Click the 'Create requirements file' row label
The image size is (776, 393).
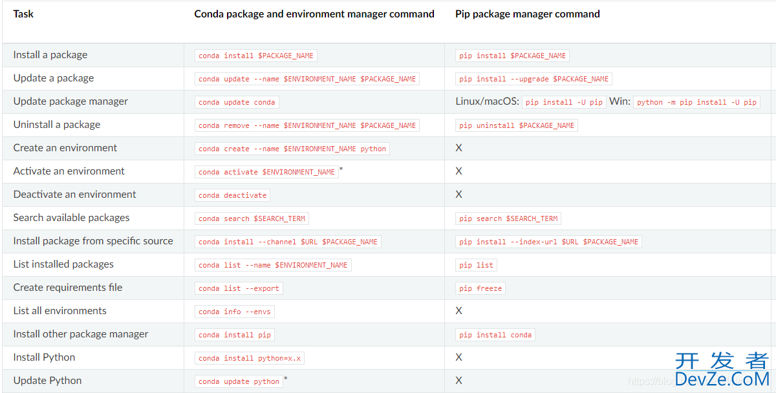(68, 288)
